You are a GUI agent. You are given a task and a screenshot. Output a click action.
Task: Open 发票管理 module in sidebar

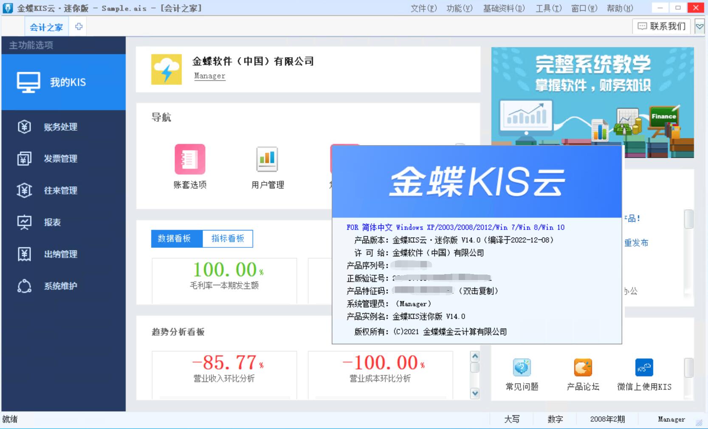coord(63,159)
